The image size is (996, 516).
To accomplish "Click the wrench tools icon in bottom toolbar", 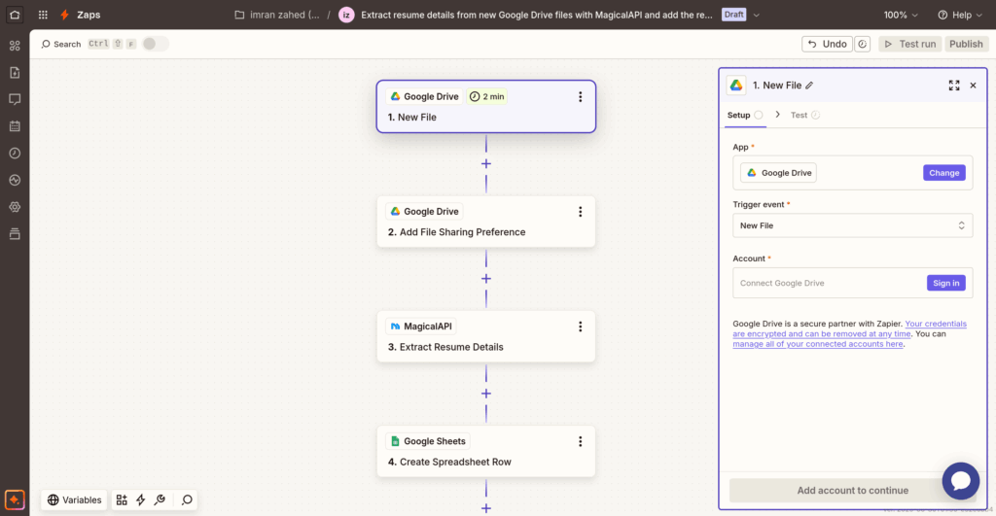I will tap(160, 500).
